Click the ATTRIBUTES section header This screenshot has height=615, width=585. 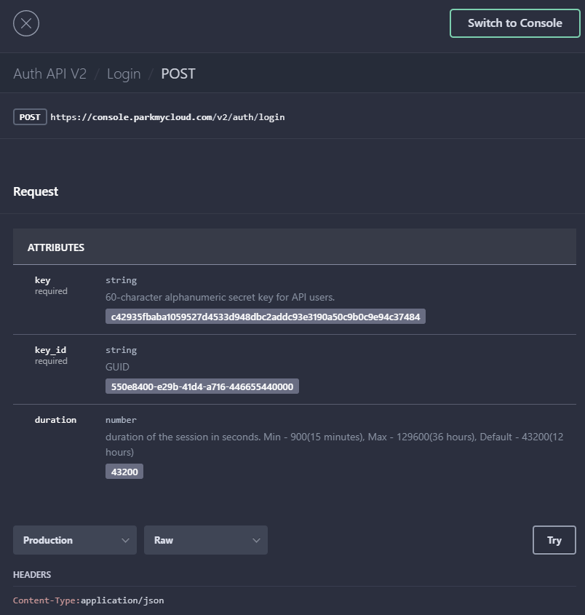[x=56, y=247]
